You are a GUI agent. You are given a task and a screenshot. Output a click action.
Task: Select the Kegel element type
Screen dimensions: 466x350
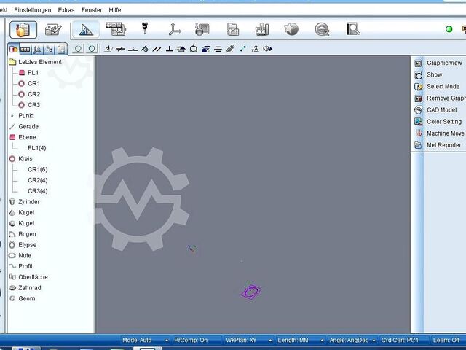tap(26, 212)
